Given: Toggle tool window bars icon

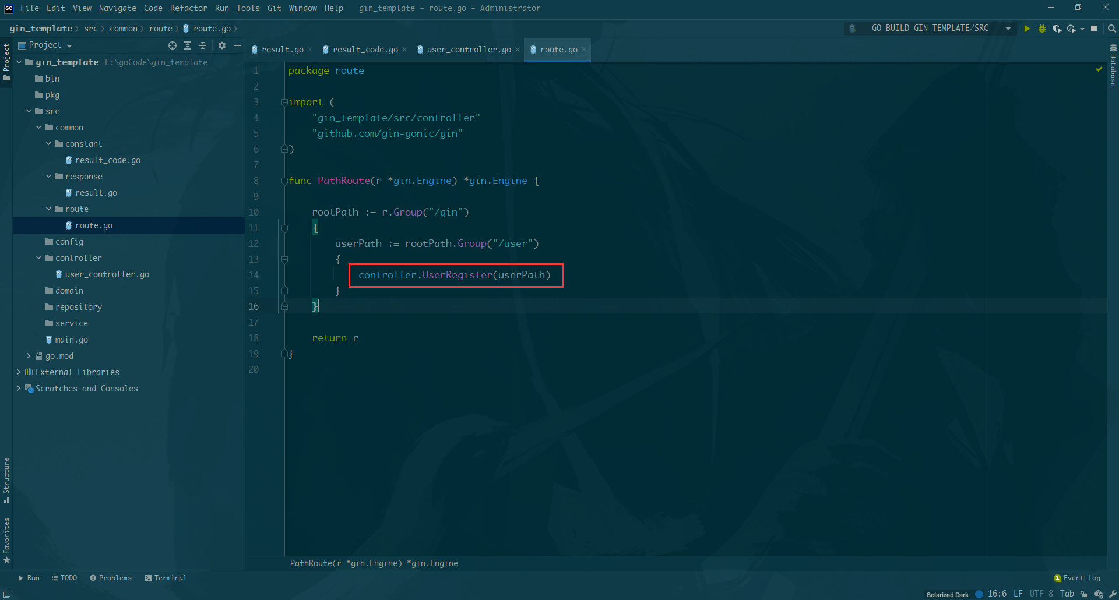Looking at the screenshot, I should pyautogui.click(x=7, y=594).
